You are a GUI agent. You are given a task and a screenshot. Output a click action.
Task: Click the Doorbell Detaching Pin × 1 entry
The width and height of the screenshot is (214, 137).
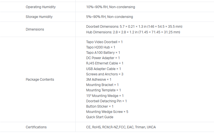[106, 101]
